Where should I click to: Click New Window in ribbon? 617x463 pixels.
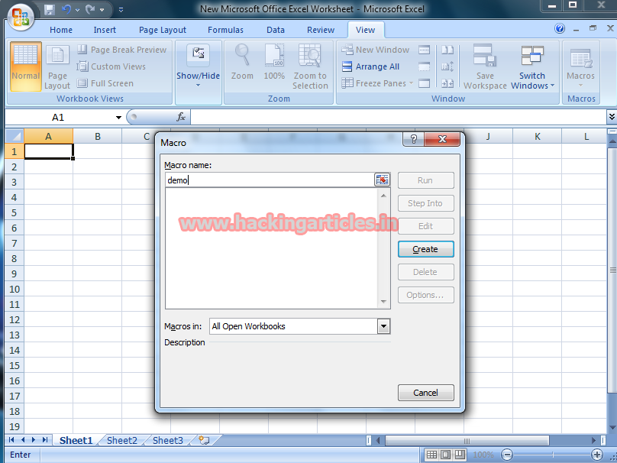(x=376, y=50)
